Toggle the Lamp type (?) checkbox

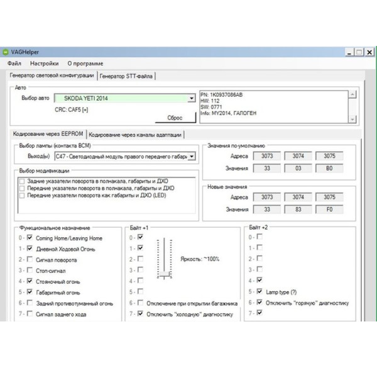[260, 292]
